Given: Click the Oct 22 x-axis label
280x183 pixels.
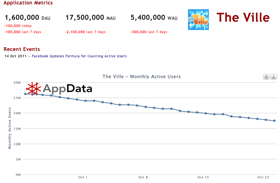Looking at the screenshot, I should 262,177.
